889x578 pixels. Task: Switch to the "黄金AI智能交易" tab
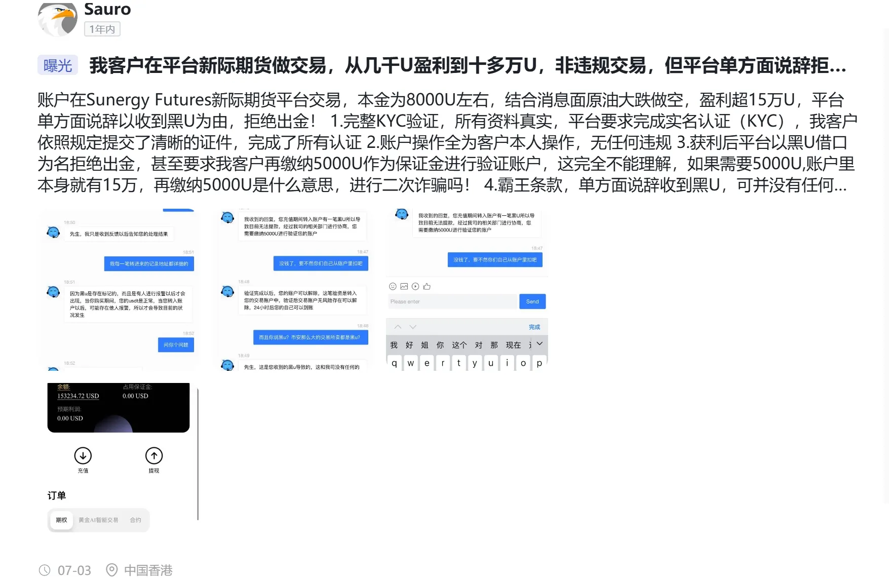pos(98,520)
